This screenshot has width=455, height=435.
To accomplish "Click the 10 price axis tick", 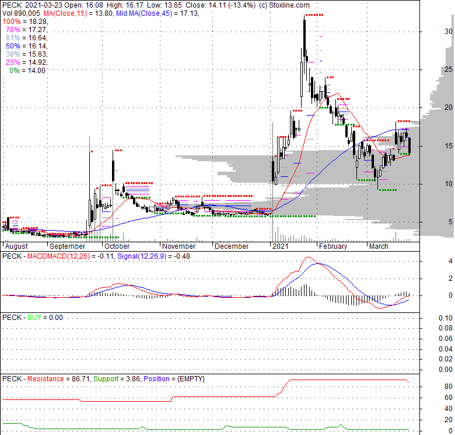I will (449, 184).
